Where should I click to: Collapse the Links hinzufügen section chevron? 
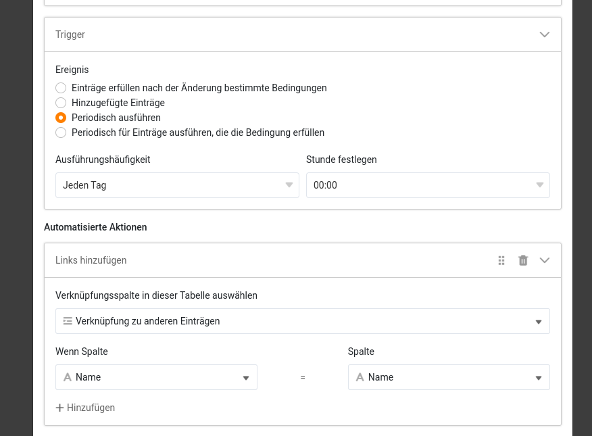pyautogui.click(x=545, y=260)
